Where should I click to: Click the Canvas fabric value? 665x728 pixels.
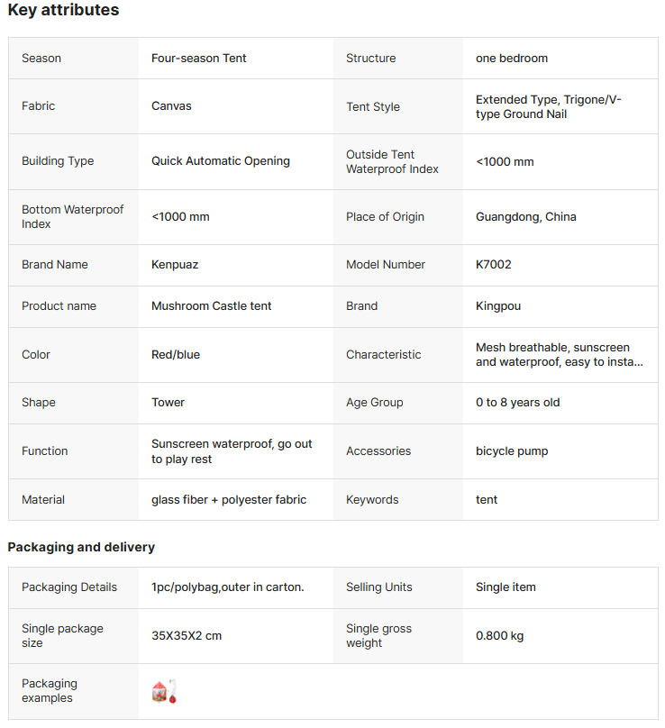pos(171,106)
